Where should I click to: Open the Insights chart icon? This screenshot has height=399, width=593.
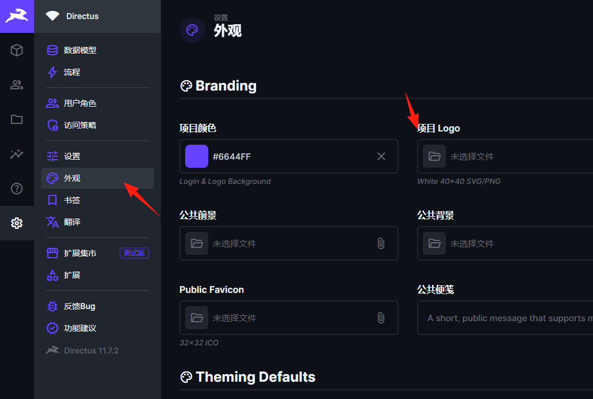click(17, 154)
